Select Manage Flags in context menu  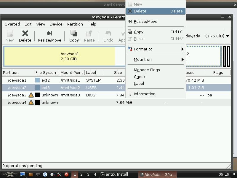[156, 70]
